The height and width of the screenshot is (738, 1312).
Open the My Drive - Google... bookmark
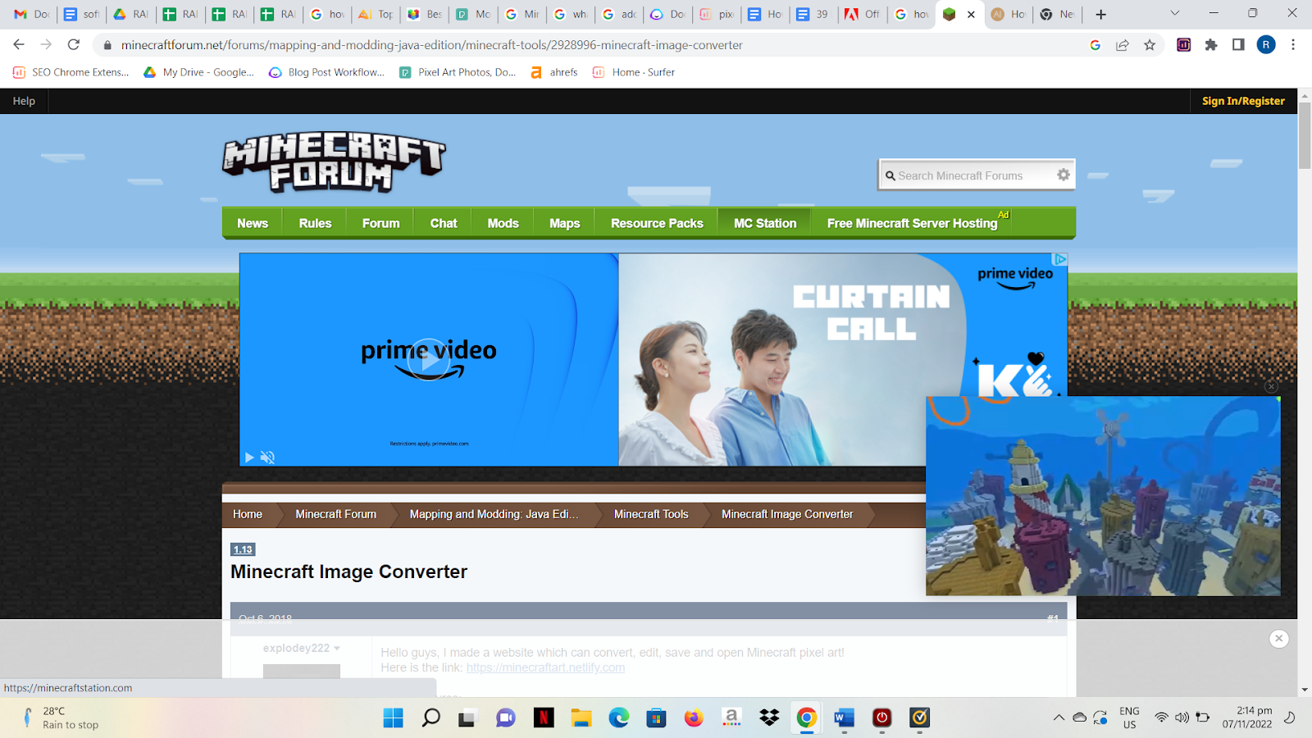pyautogui.click(x=198, y=72)
